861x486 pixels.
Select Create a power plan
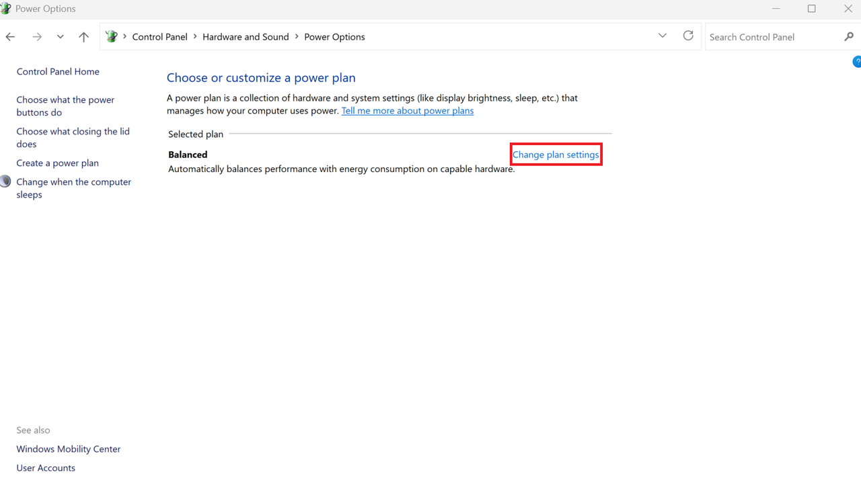(x=57, y=163)
